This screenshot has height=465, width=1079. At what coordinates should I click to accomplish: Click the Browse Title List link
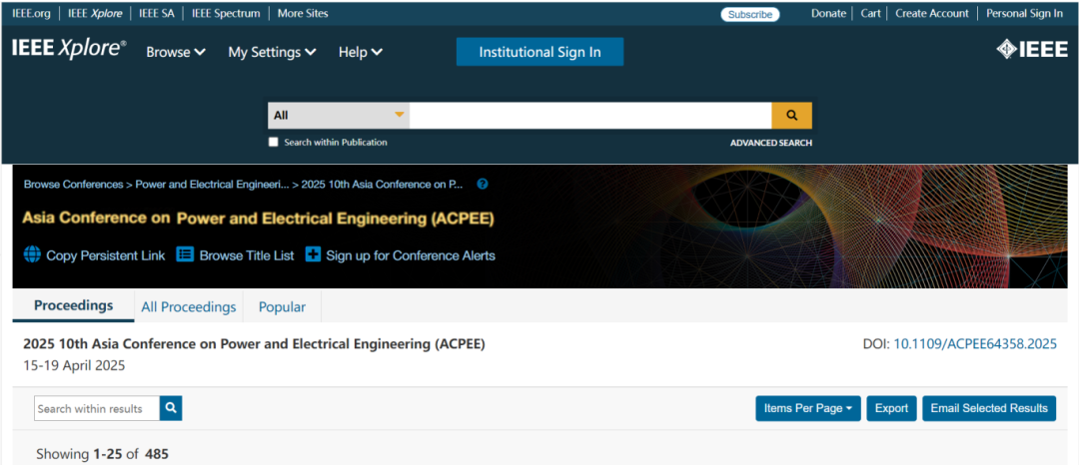point(247,255)
